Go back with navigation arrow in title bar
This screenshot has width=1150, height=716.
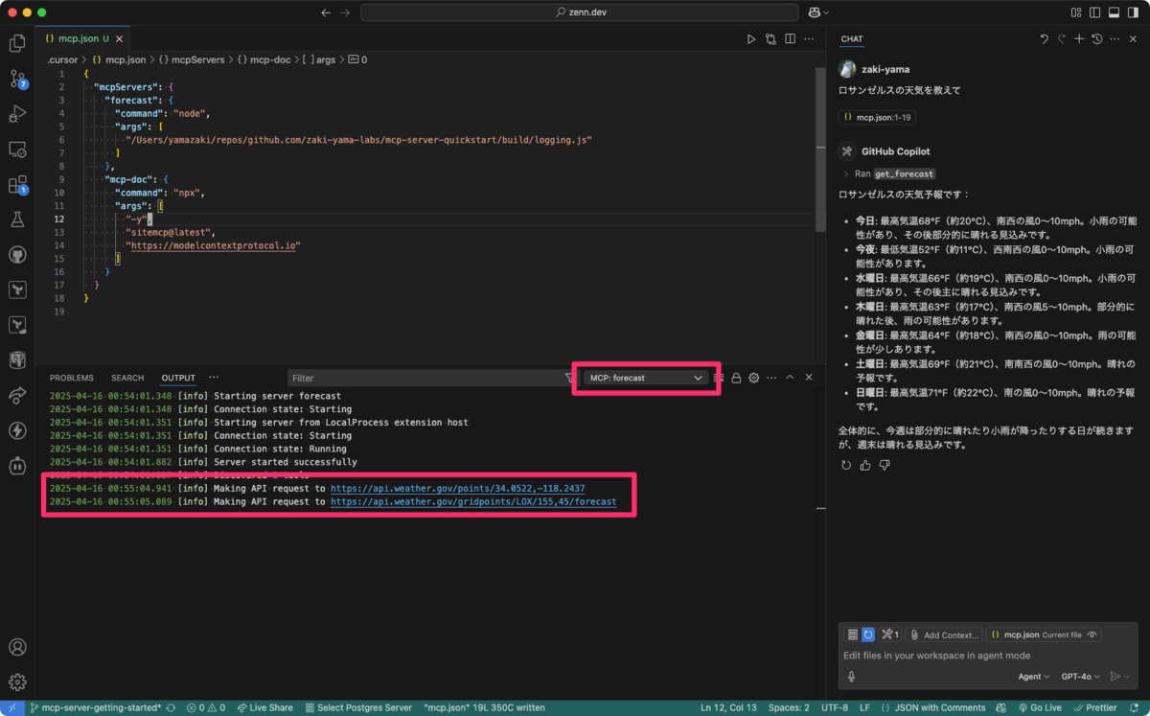coord(326,12)
